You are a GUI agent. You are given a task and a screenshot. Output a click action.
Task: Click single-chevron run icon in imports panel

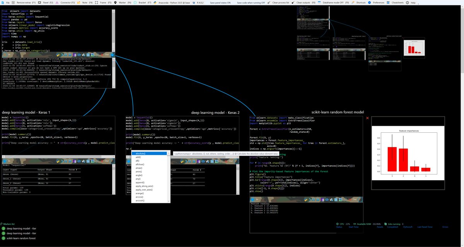click(x=62, y=55)
